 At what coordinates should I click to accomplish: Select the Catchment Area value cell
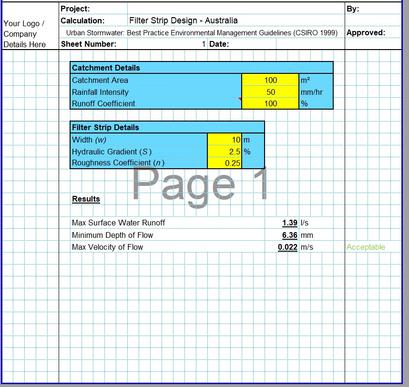[x=270, y=80]
